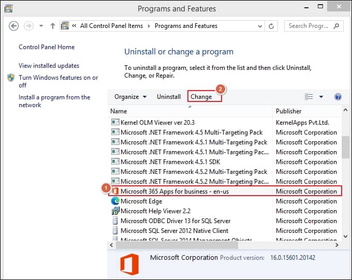This screenshot has height=280, width=352.
Task: Click the large Office logo in details pane
Action: click(x=129, y=264)
